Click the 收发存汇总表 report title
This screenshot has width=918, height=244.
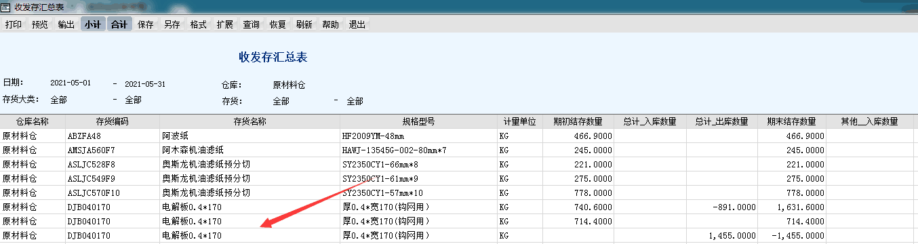(273, 57)
